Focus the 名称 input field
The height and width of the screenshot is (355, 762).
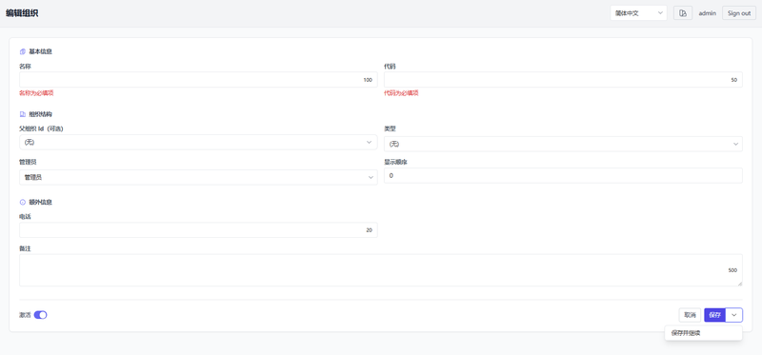click(198, 80)
